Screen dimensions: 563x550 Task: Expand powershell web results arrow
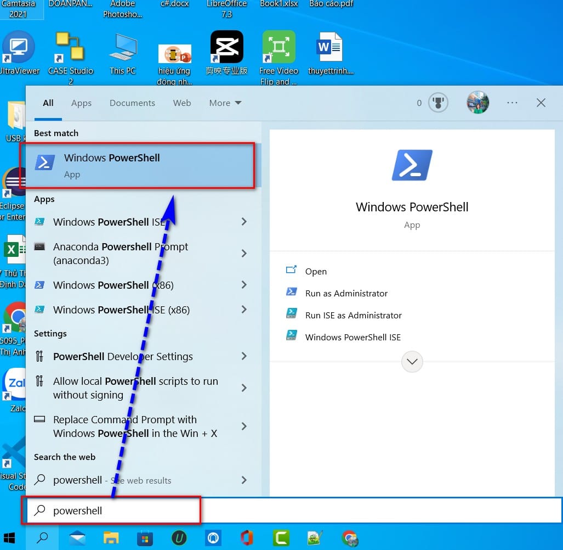(x=244, y=480)
